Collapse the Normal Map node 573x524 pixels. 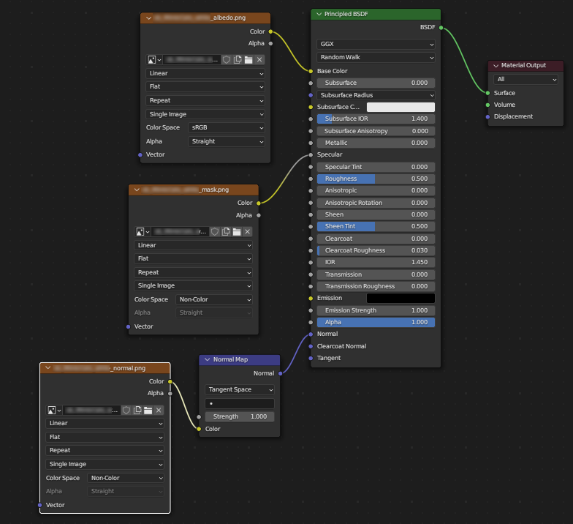click(207, 360)
